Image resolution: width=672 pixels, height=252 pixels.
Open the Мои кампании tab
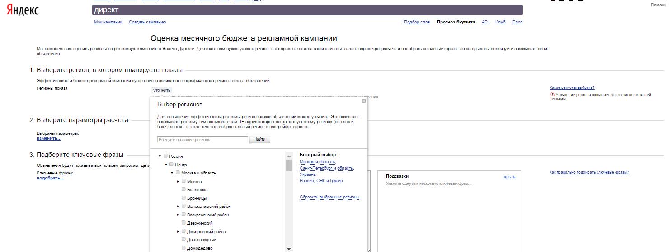point(108,22)
